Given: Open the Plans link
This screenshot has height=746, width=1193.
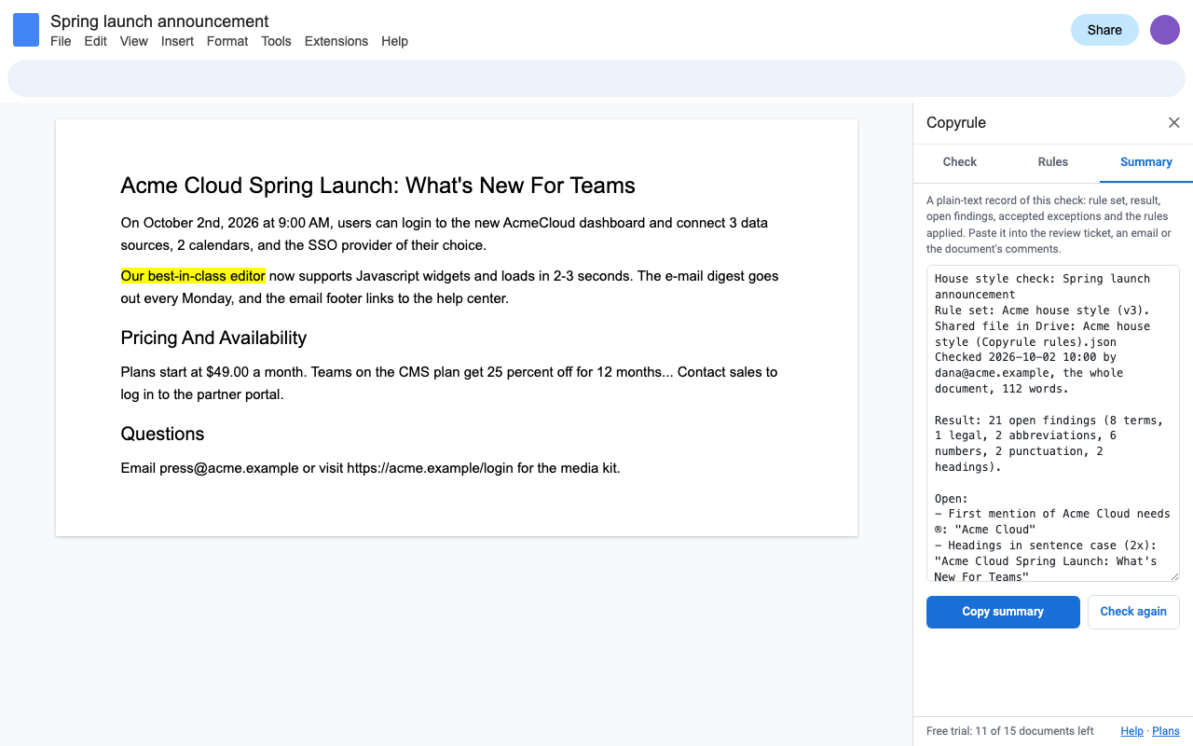Looking at the screenshot, I should [1166, 731].
